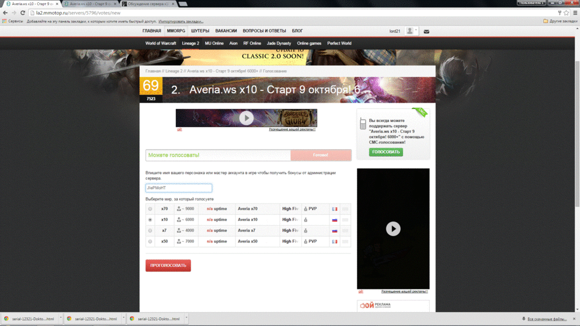Open the MMORPG menu item
Image resolution: width=580 pixels, height=326 pixels.
[176, 31]
